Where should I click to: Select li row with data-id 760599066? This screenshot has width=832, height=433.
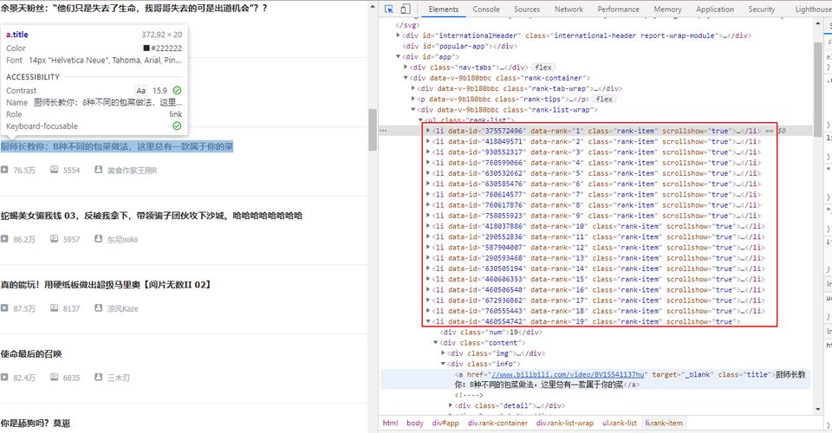[x=596, y=163]
